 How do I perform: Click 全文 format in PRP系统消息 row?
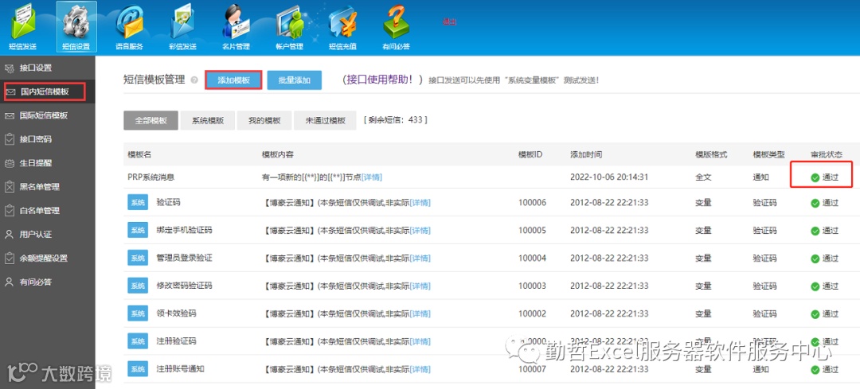pyautogui.click(x=704, y=177)
